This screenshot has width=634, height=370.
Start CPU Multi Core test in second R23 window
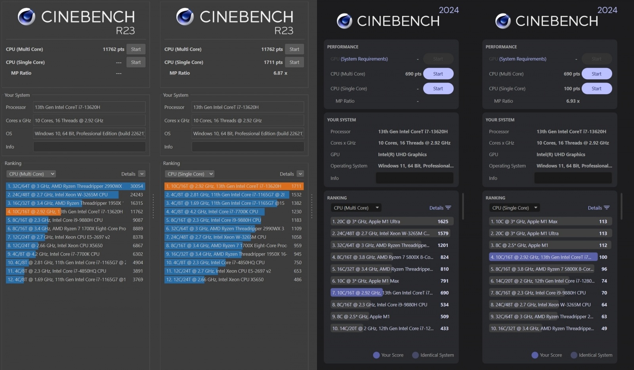point(294,49)
